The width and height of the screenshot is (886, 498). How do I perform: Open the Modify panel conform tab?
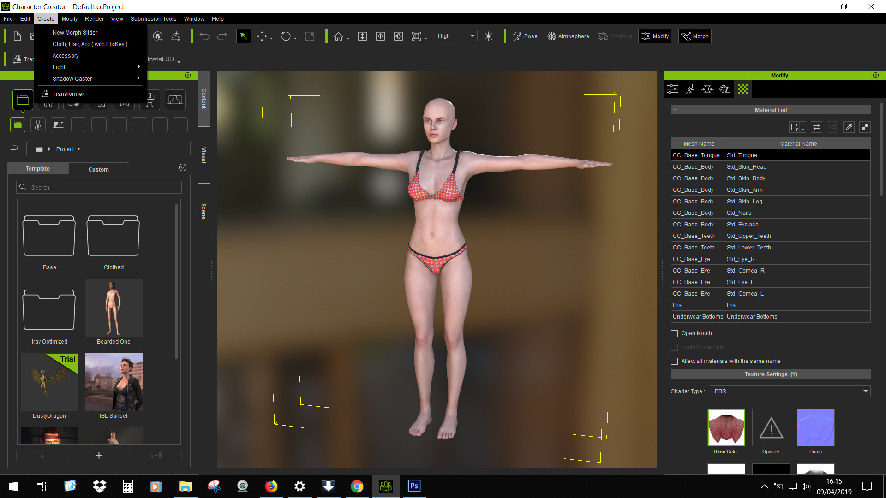707,89
